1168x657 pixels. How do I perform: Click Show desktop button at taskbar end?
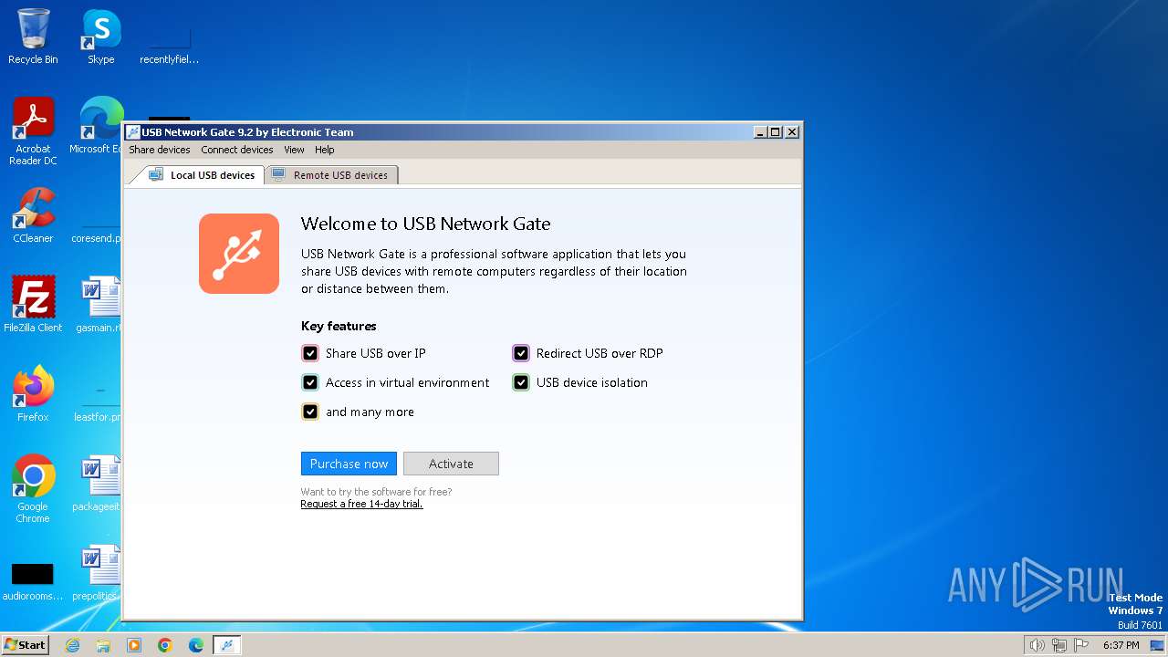pos(1158,645)
